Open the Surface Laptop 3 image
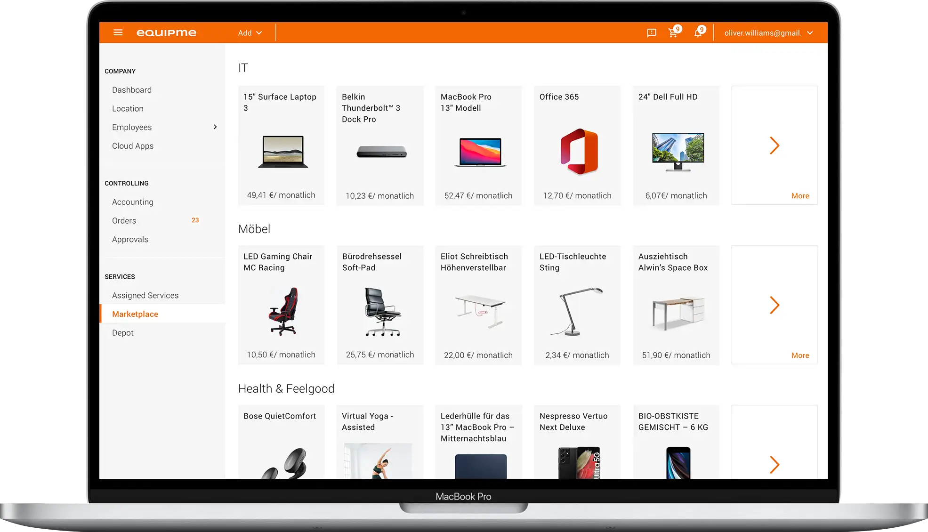 283,152
